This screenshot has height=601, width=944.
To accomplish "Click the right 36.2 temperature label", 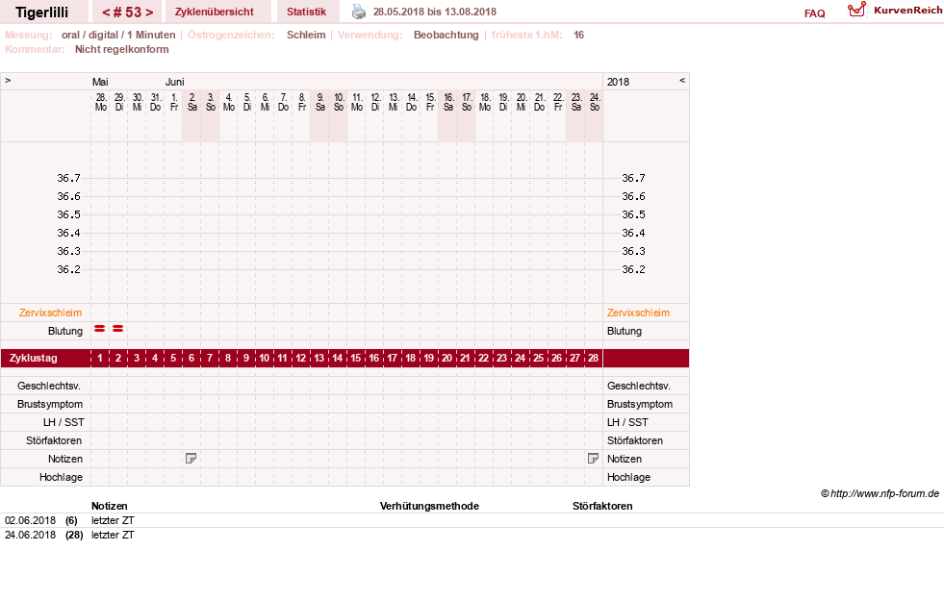I will (x=633, y=269).
